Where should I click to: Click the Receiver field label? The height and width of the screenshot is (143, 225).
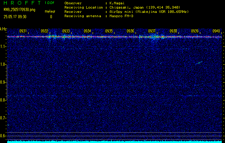click(73, 12)
